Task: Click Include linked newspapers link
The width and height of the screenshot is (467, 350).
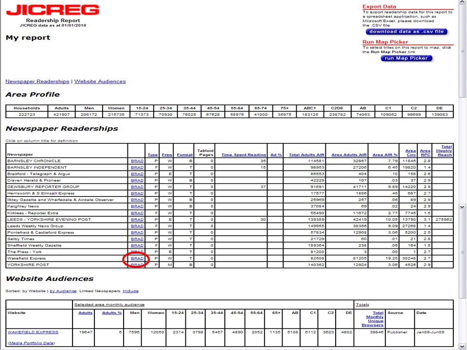Action: [130, 291]
